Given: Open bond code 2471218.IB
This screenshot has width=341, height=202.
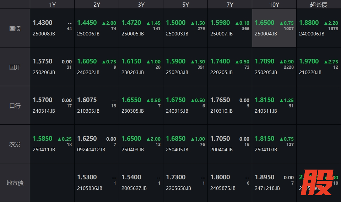Looking at the screenshot, I should [x=267, y=188].
